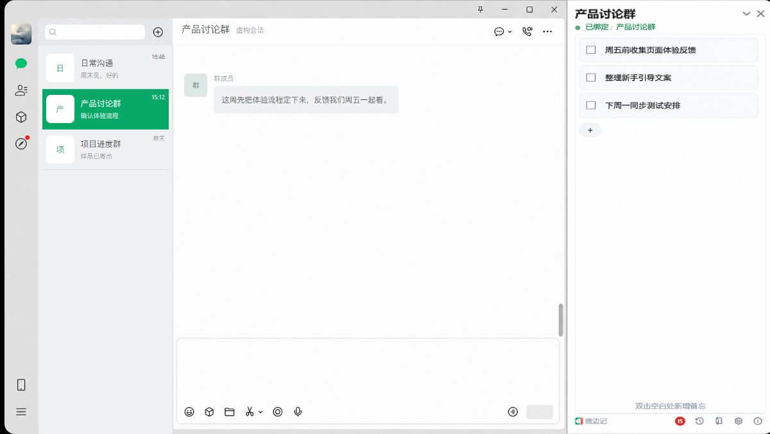Add a new memo with plus button

(590, 130)
